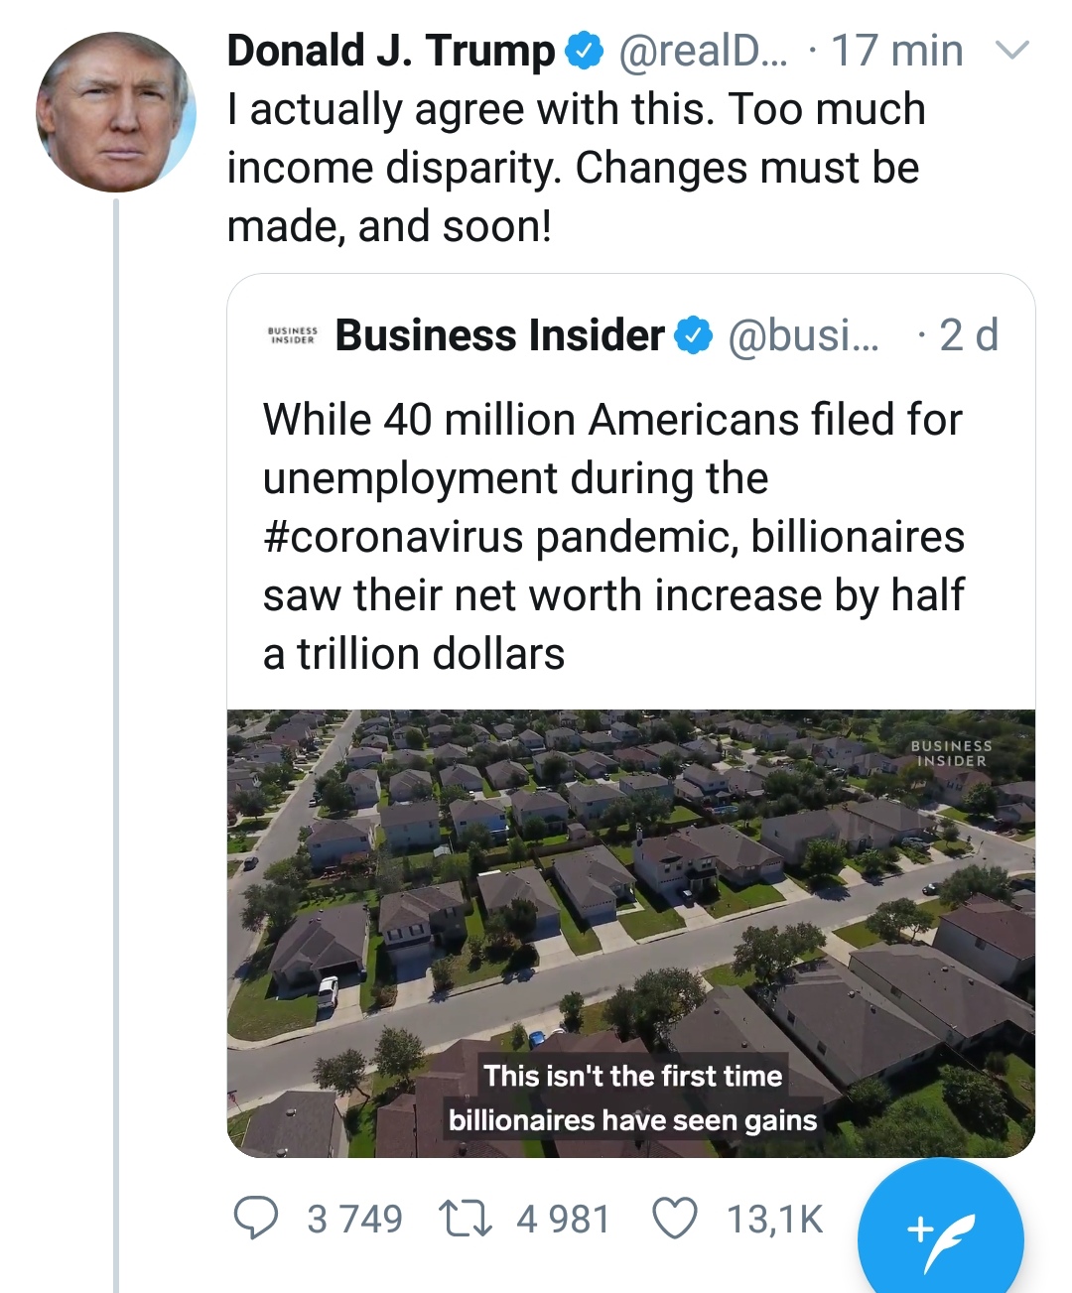Click the 17 min timestamp
1072x1293 pixels.
pos(896,51)
